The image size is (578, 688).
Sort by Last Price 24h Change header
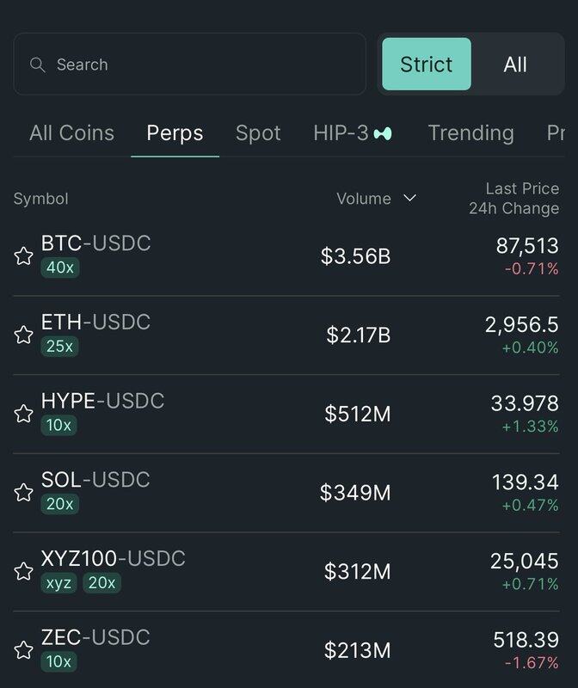(513, 199)
